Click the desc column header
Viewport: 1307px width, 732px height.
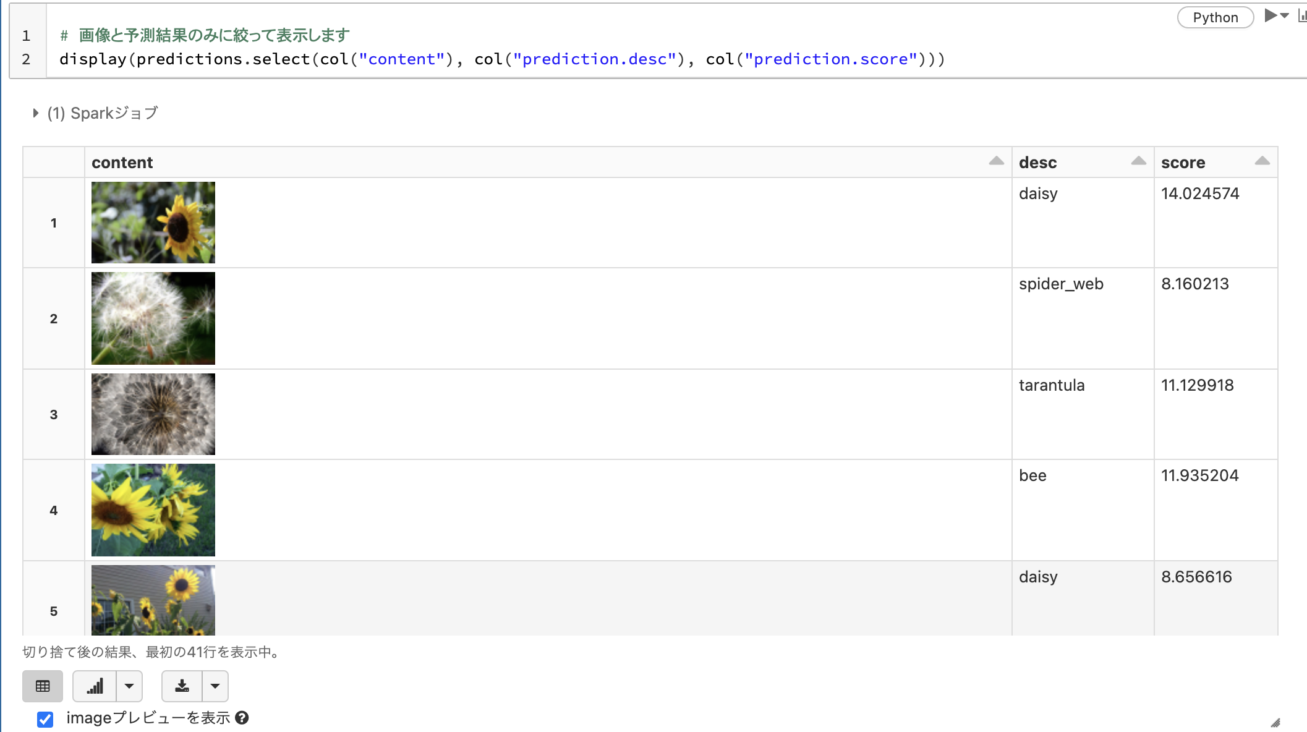click(x=1038, y=162)
